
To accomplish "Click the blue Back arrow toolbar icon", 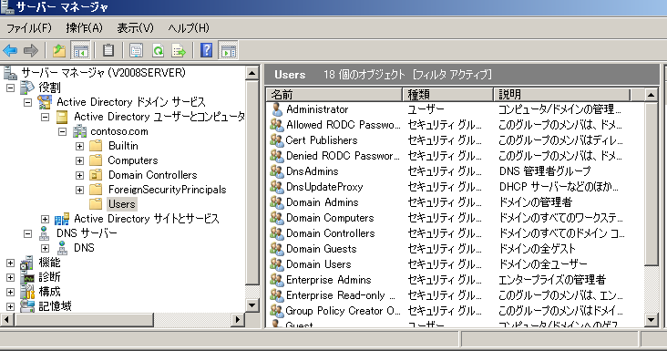I will [x=10, y=51].
